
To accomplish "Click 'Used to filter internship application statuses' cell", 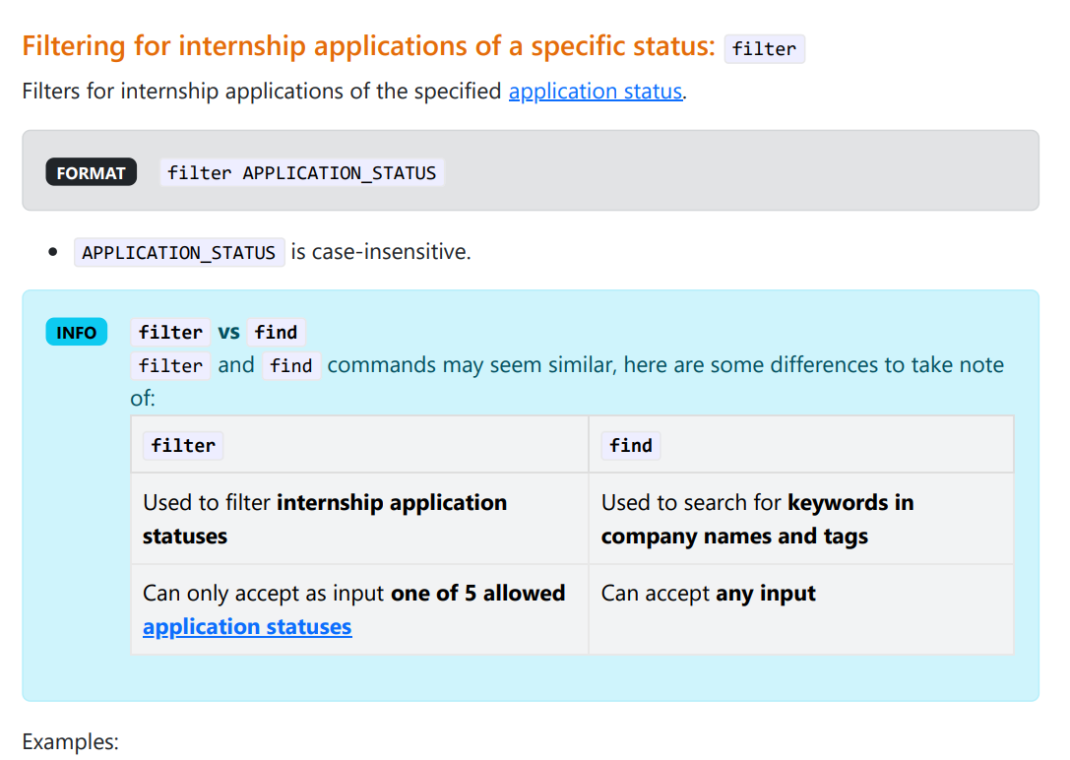I will (x=359, y=519).
